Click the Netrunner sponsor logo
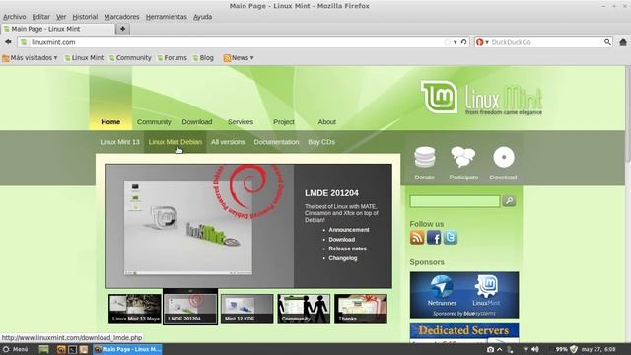 pyautogui.click(x=442, y=291)
